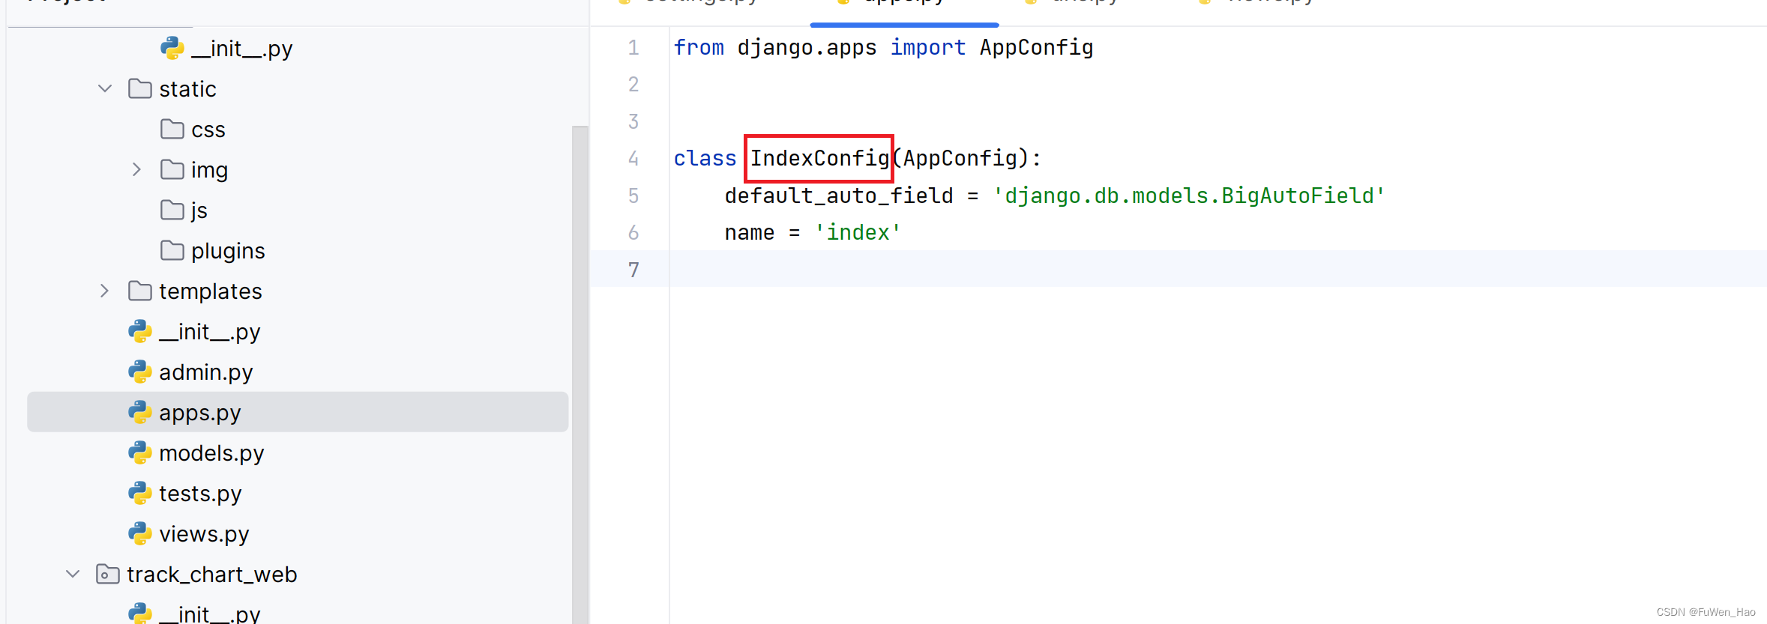Open admin.py from the project tree
Viewport: 1767px width, 624px height.
[x=206, y=372]
